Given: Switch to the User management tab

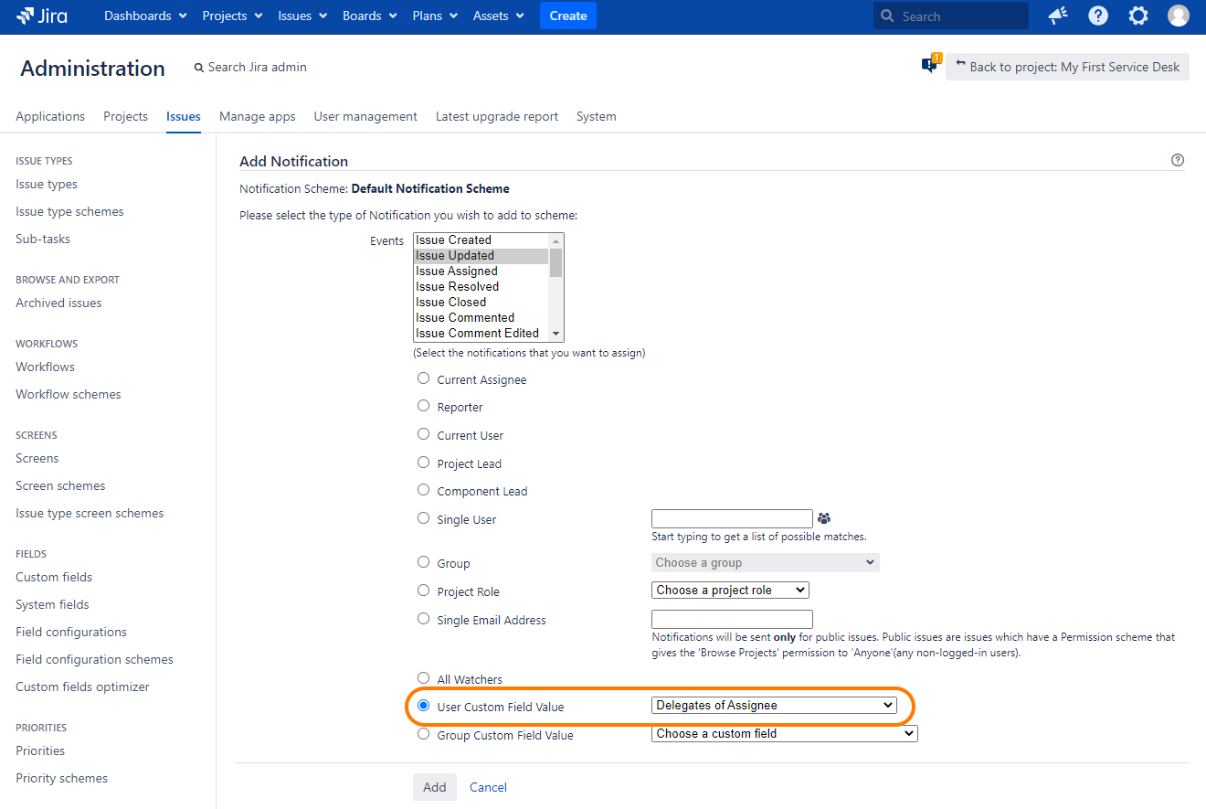Looking at the screenshot, I should click(365, 116).
